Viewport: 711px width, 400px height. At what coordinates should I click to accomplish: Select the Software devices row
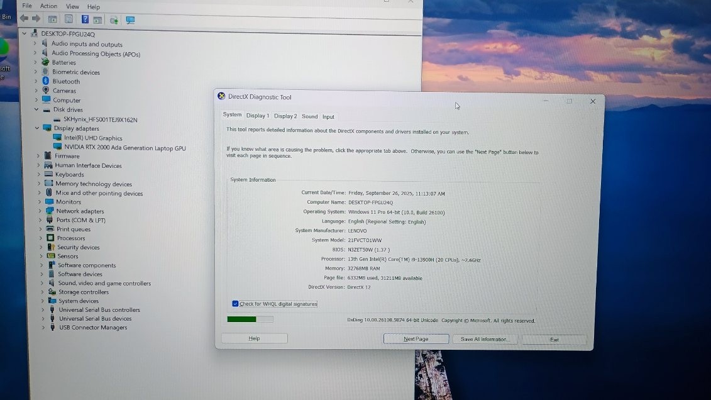80,274
